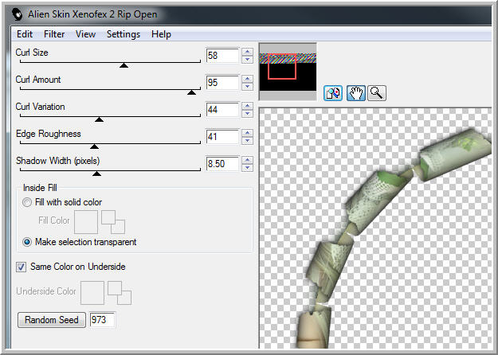This screenshot has width=498, height=355.
Task: Increase Shadow Width with up arrow
Action: pos(247,160)
